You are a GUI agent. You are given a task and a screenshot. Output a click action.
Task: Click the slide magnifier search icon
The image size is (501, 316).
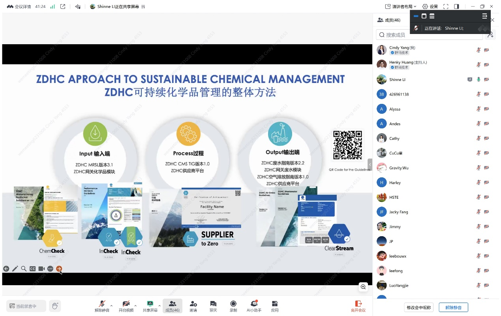[24, 269]
